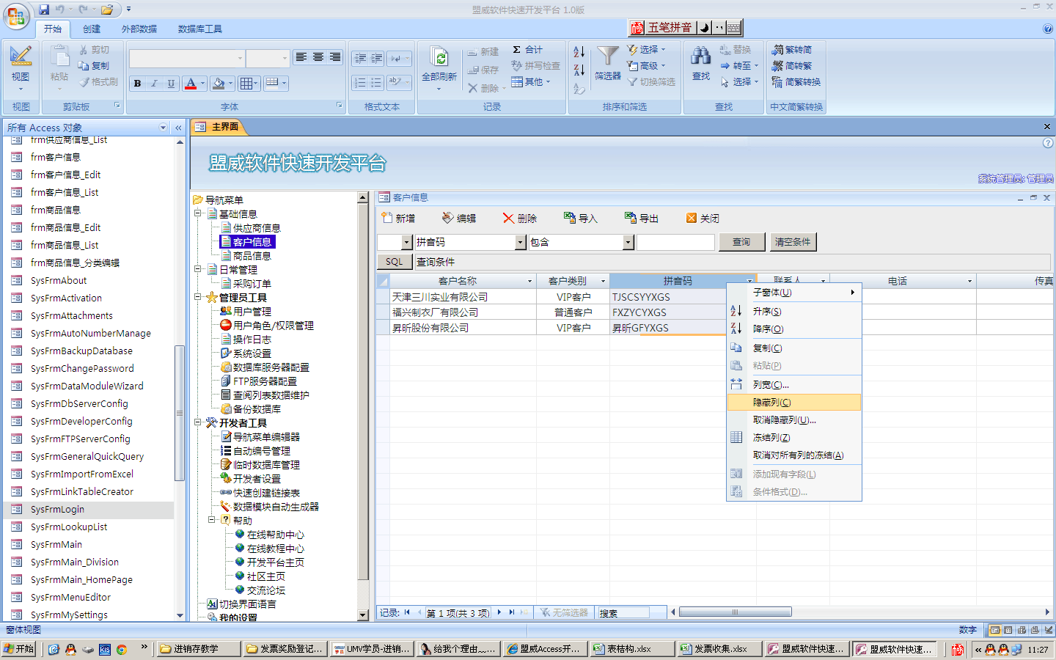This screenshot has height=660, width=1056.
Task: Select 隐藏列 in the context menu
Action: (772, 403)
